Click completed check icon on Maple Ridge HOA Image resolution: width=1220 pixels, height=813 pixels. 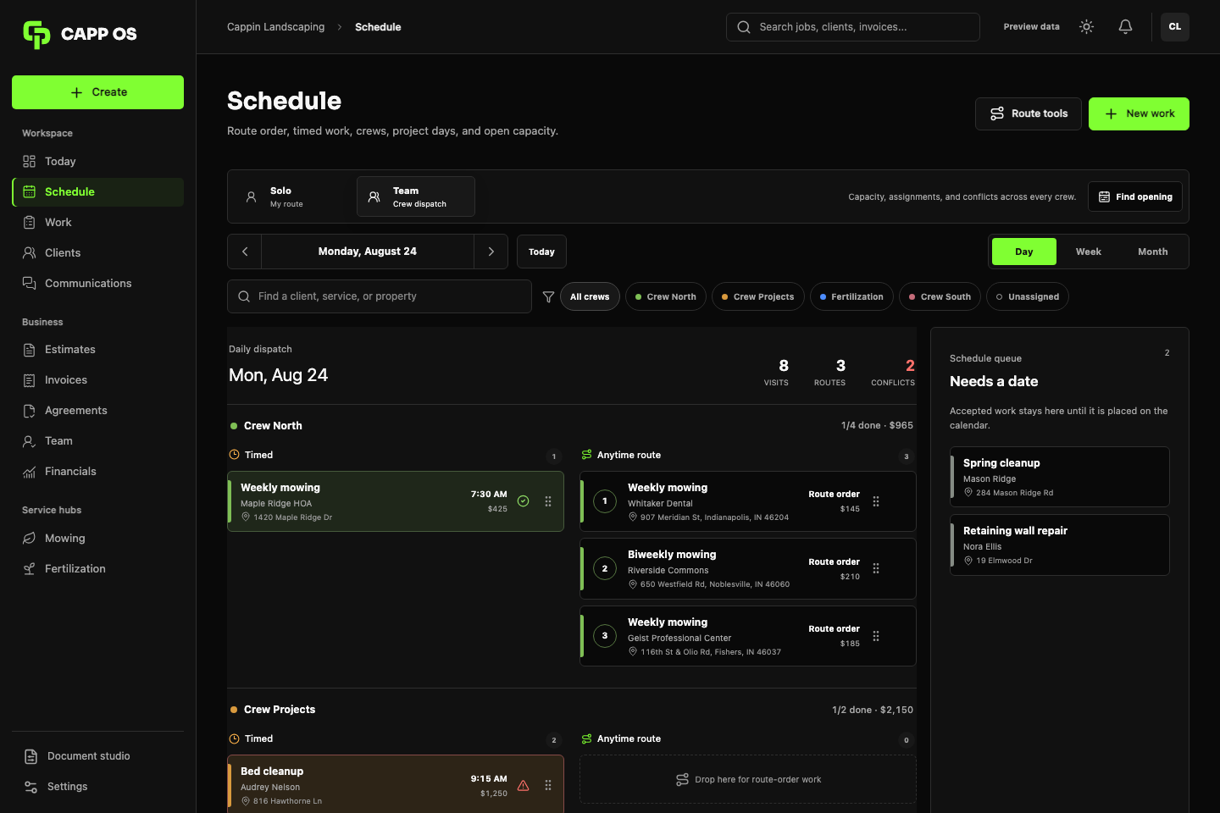coord(523,501)
